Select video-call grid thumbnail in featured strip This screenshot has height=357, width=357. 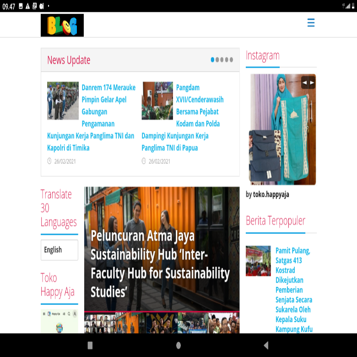(100, 323)
